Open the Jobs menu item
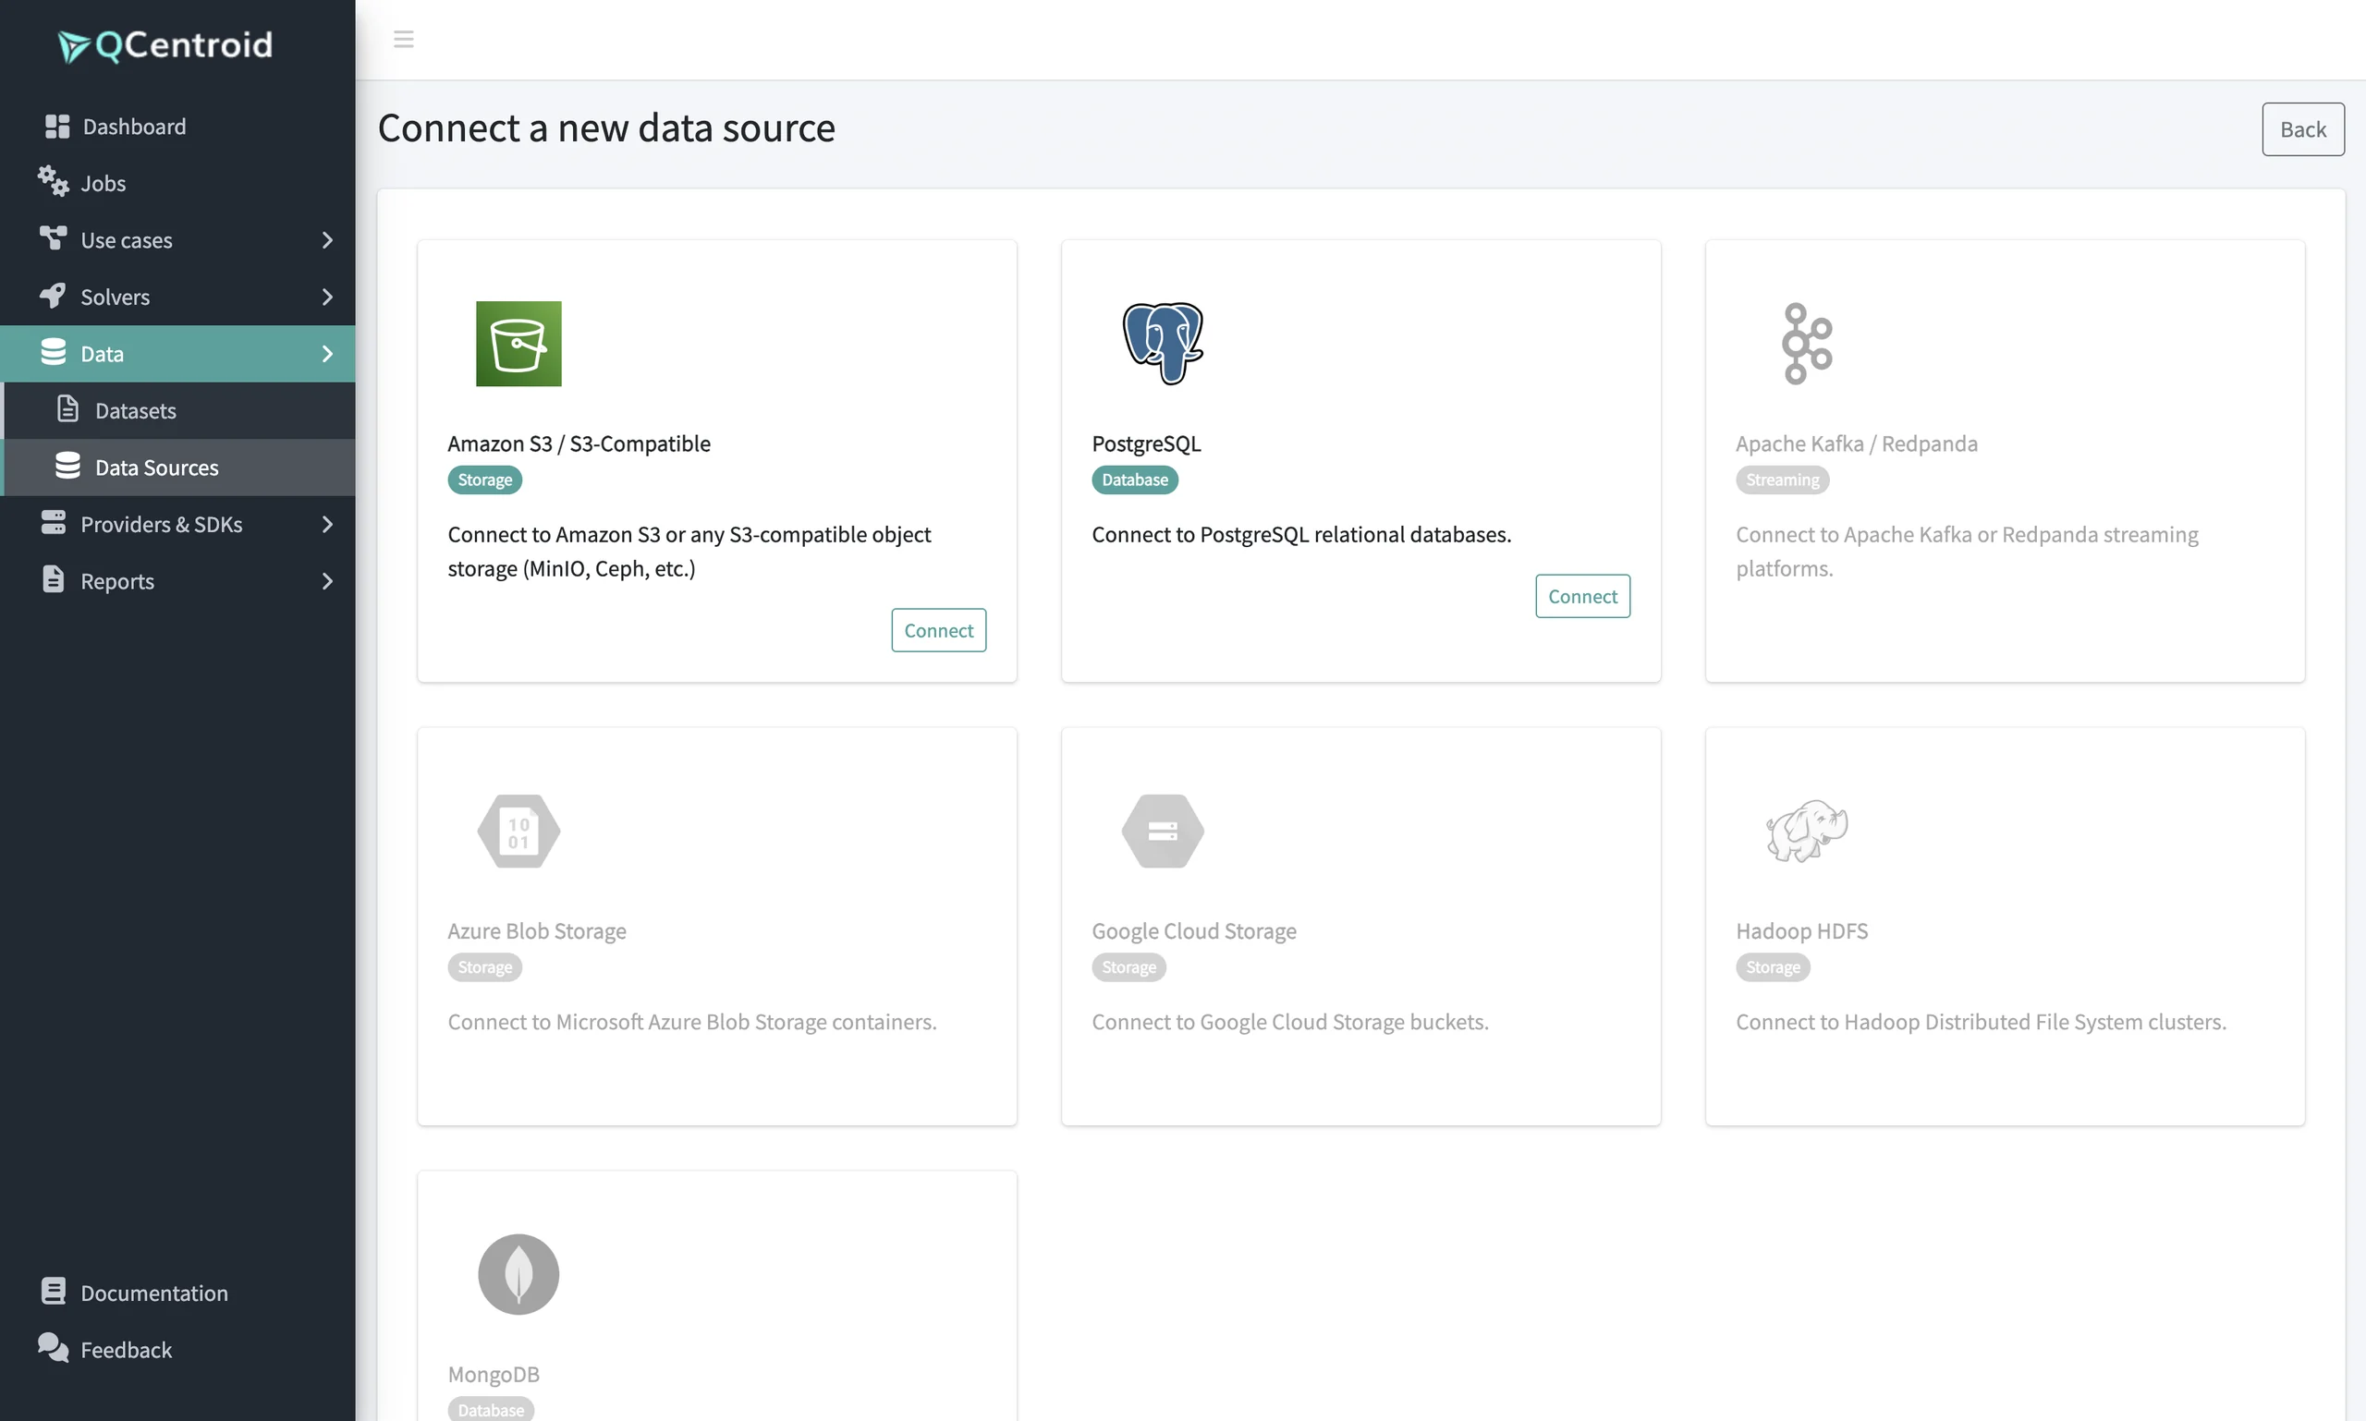2366x1421 pixels. pyautogui.click(x=178, y=183)
